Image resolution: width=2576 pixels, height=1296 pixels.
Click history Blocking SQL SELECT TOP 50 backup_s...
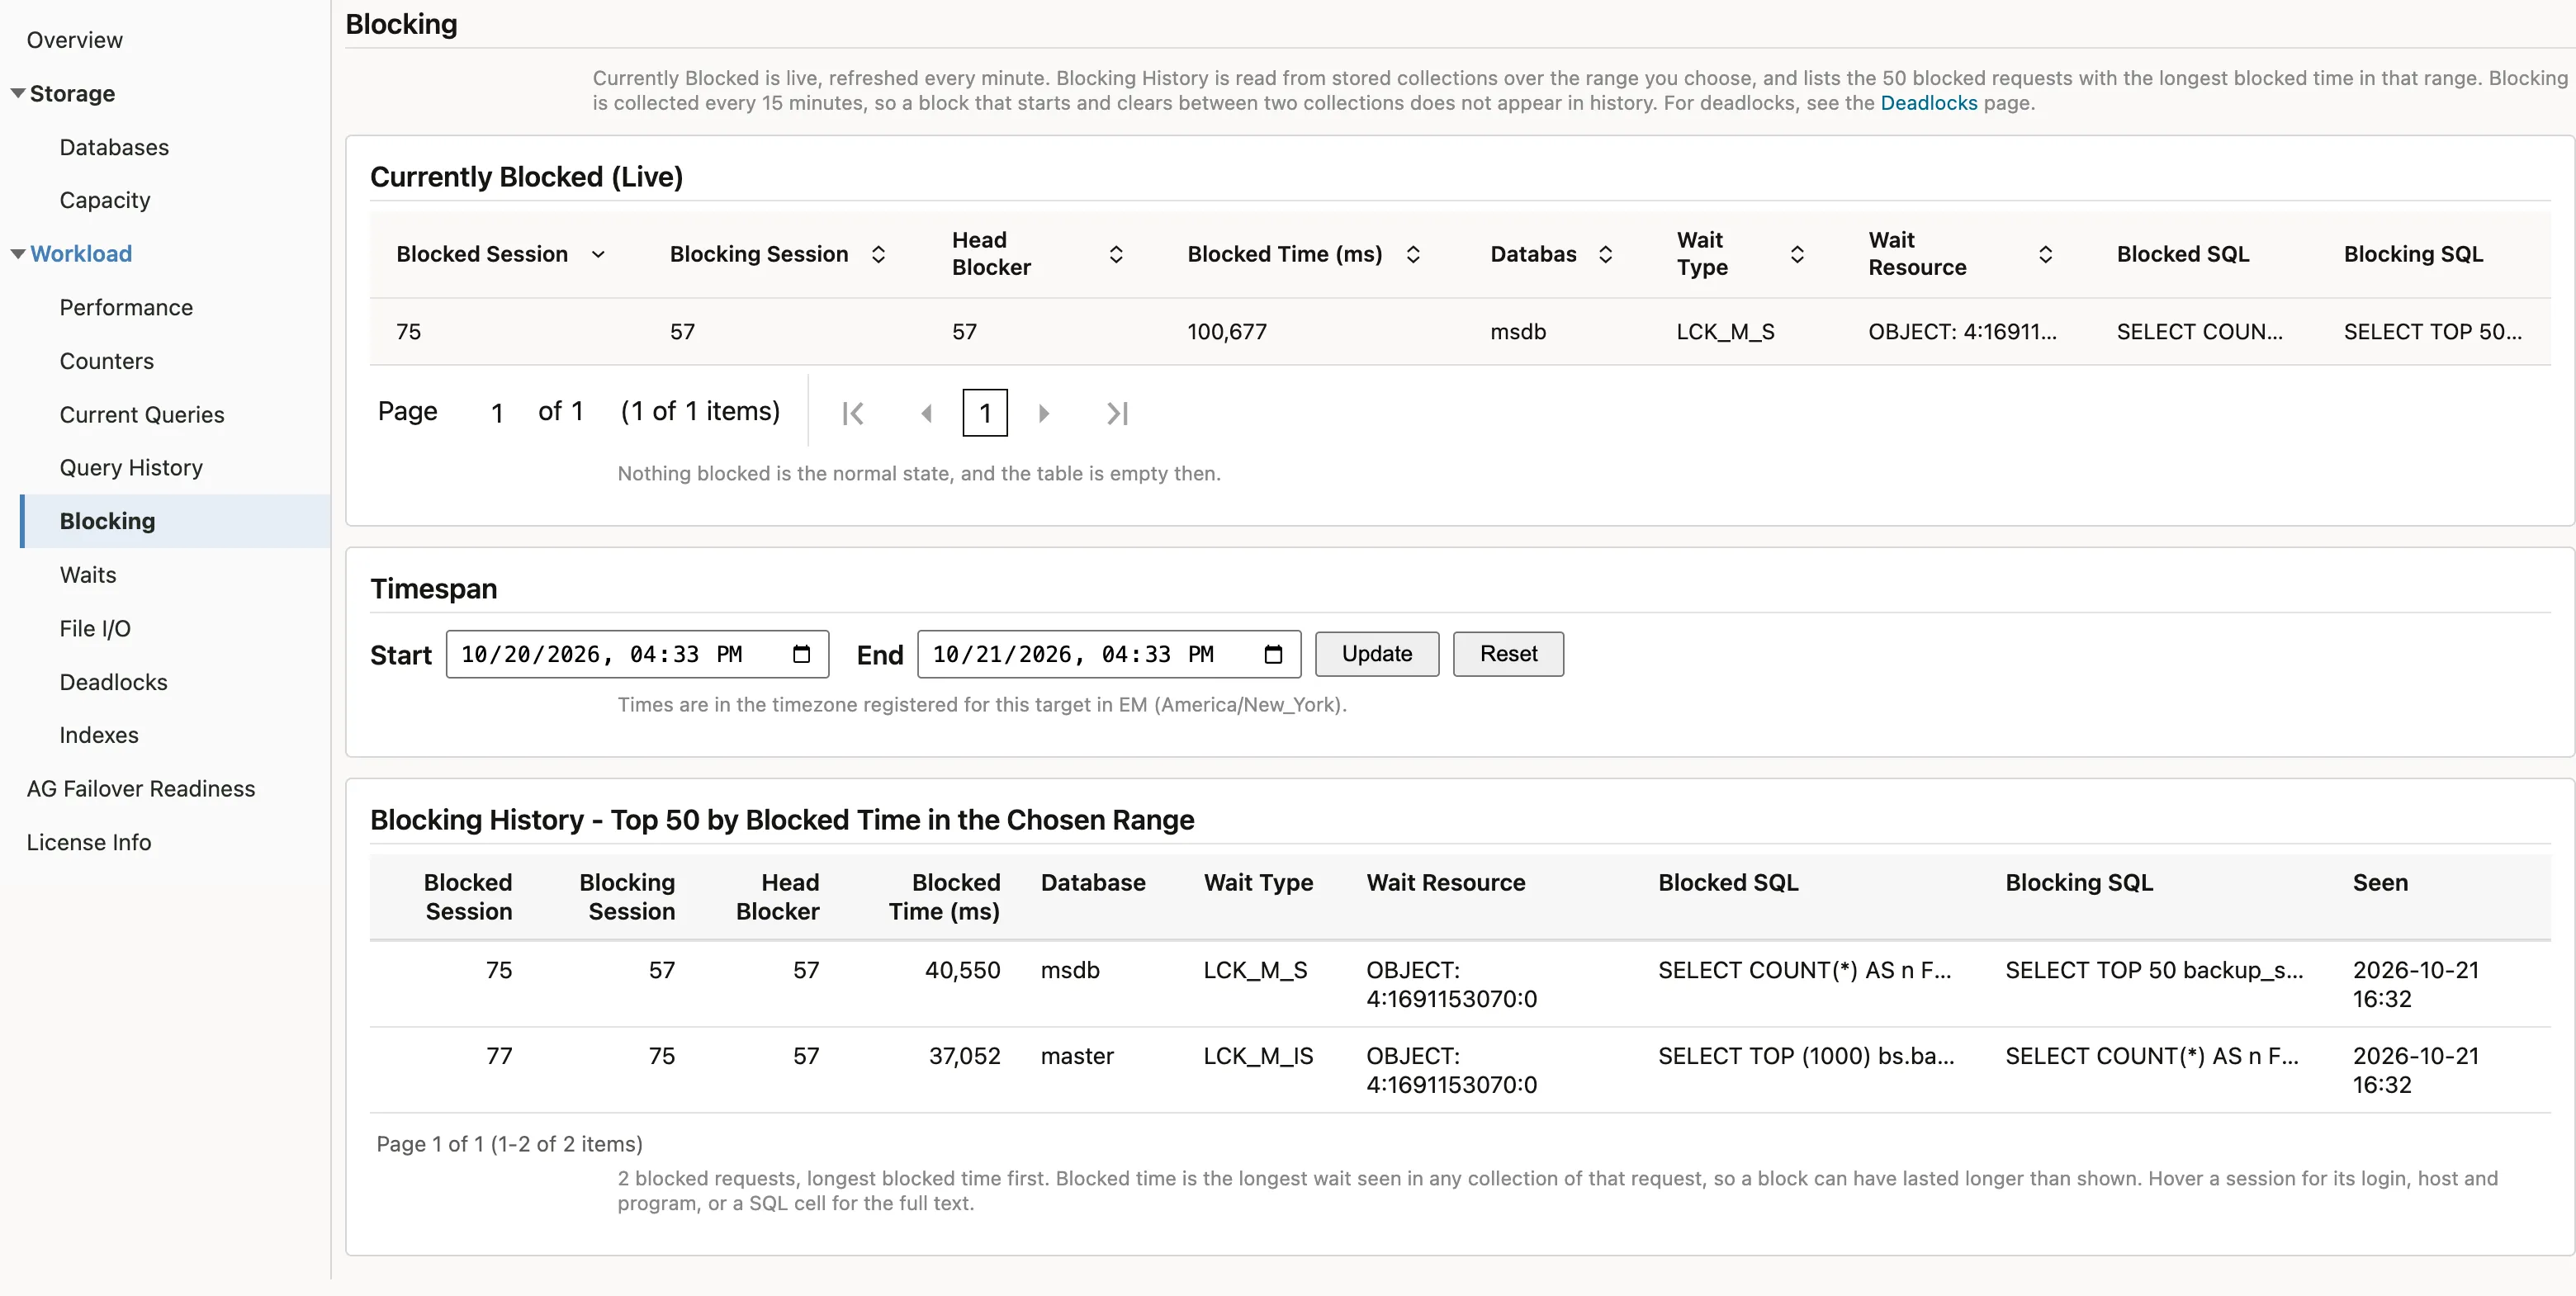(x=2154, y=970)
